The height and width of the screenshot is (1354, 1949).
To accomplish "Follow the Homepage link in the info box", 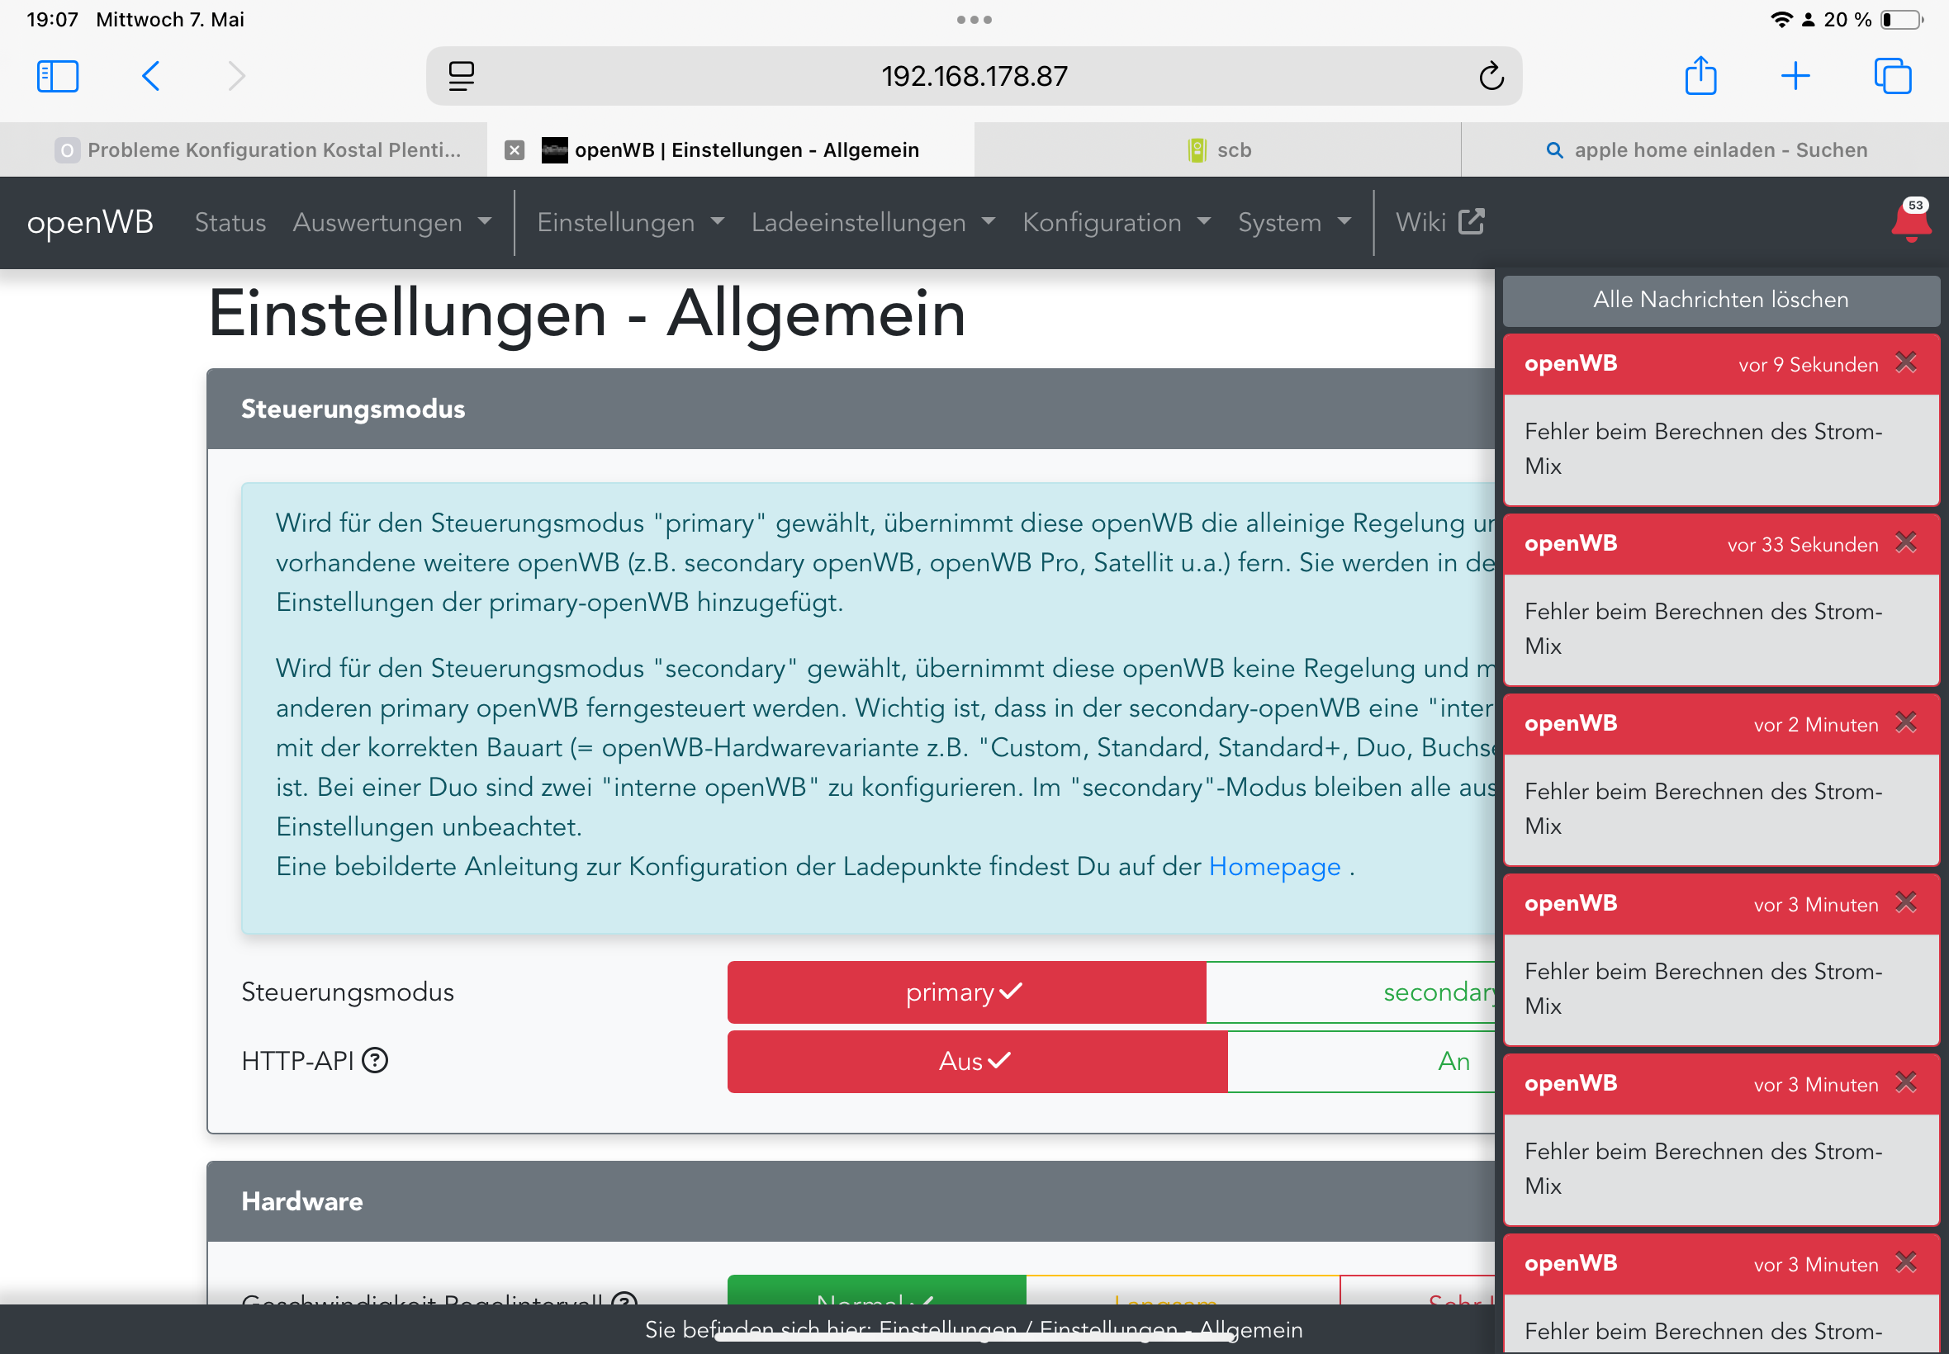I will pos(1273,866).
